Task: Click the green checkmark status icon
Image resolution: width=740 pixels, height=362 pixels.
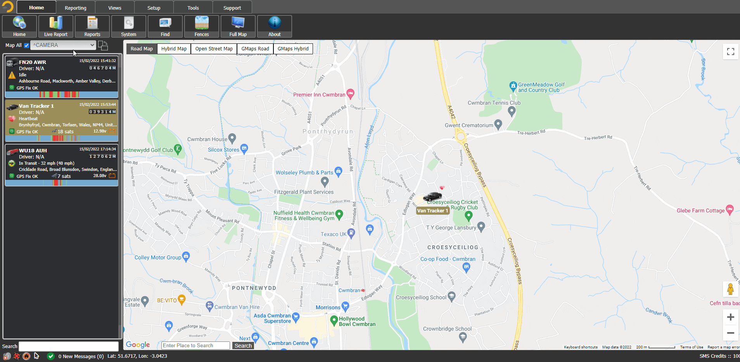Action: click(50, 356)
